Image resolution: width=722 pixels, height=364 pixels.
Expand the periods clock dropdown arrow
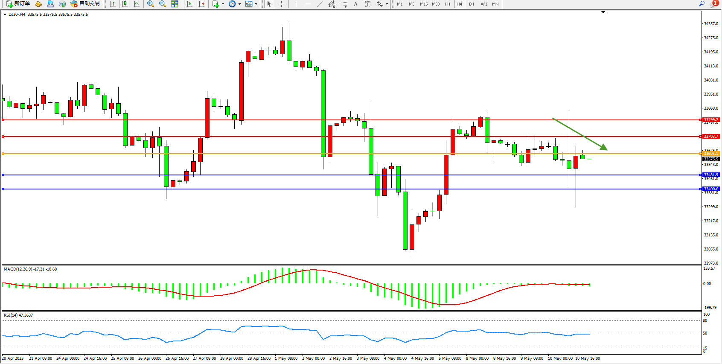239,4
